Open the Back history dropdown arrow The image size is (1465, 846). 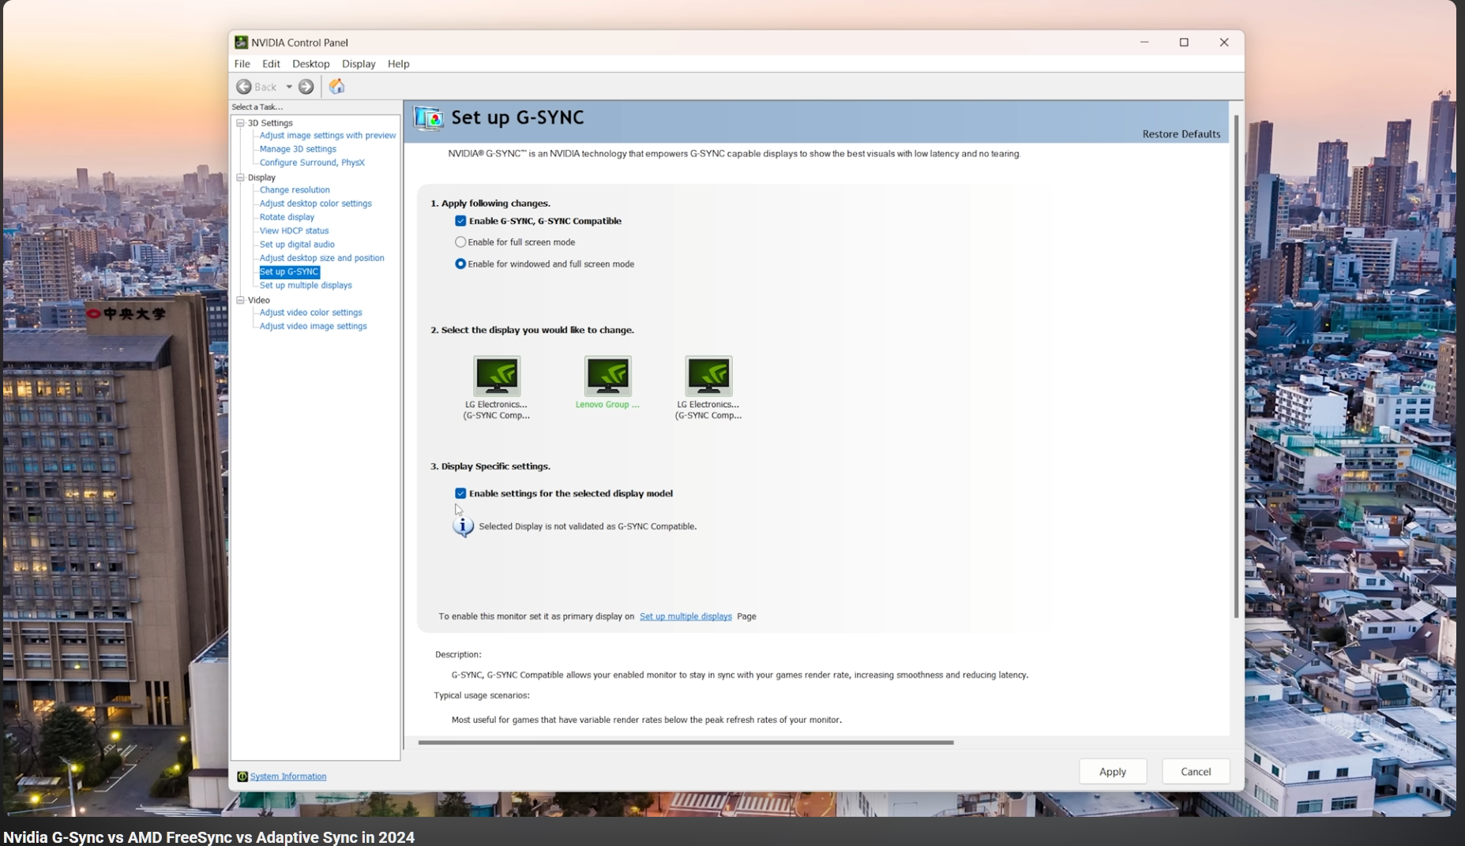click(289, 87)
